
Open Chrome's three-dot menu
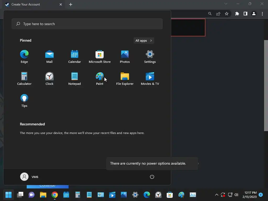(262, 14)
